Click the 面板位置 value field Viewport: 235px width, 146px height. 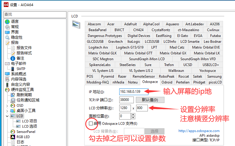[x=125, y=116]
